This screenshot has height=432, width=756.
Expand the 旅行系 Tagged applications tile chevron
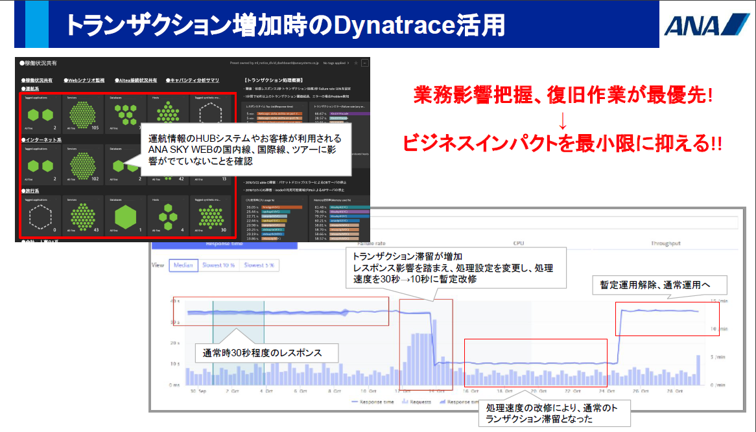pyautogui.click(x=57, y=199)
